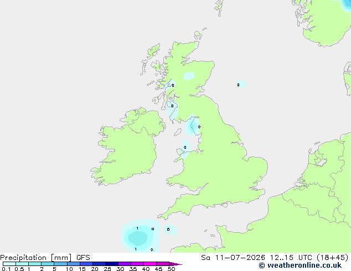Choose the 20–25 mm dark blue swatch

[x=99, y=264]
